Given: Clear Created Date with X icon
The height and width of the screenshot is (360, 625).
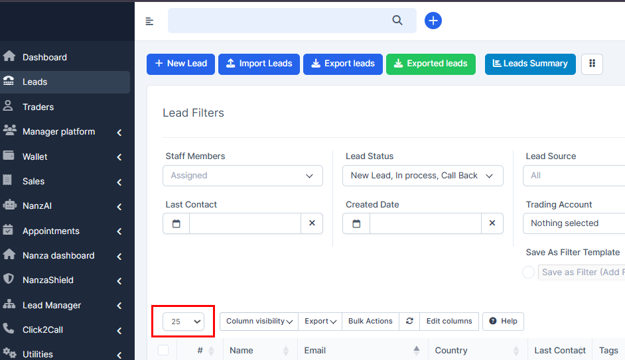Looking at the screenshot, I should pyautogui.click(x=492, y=223).
